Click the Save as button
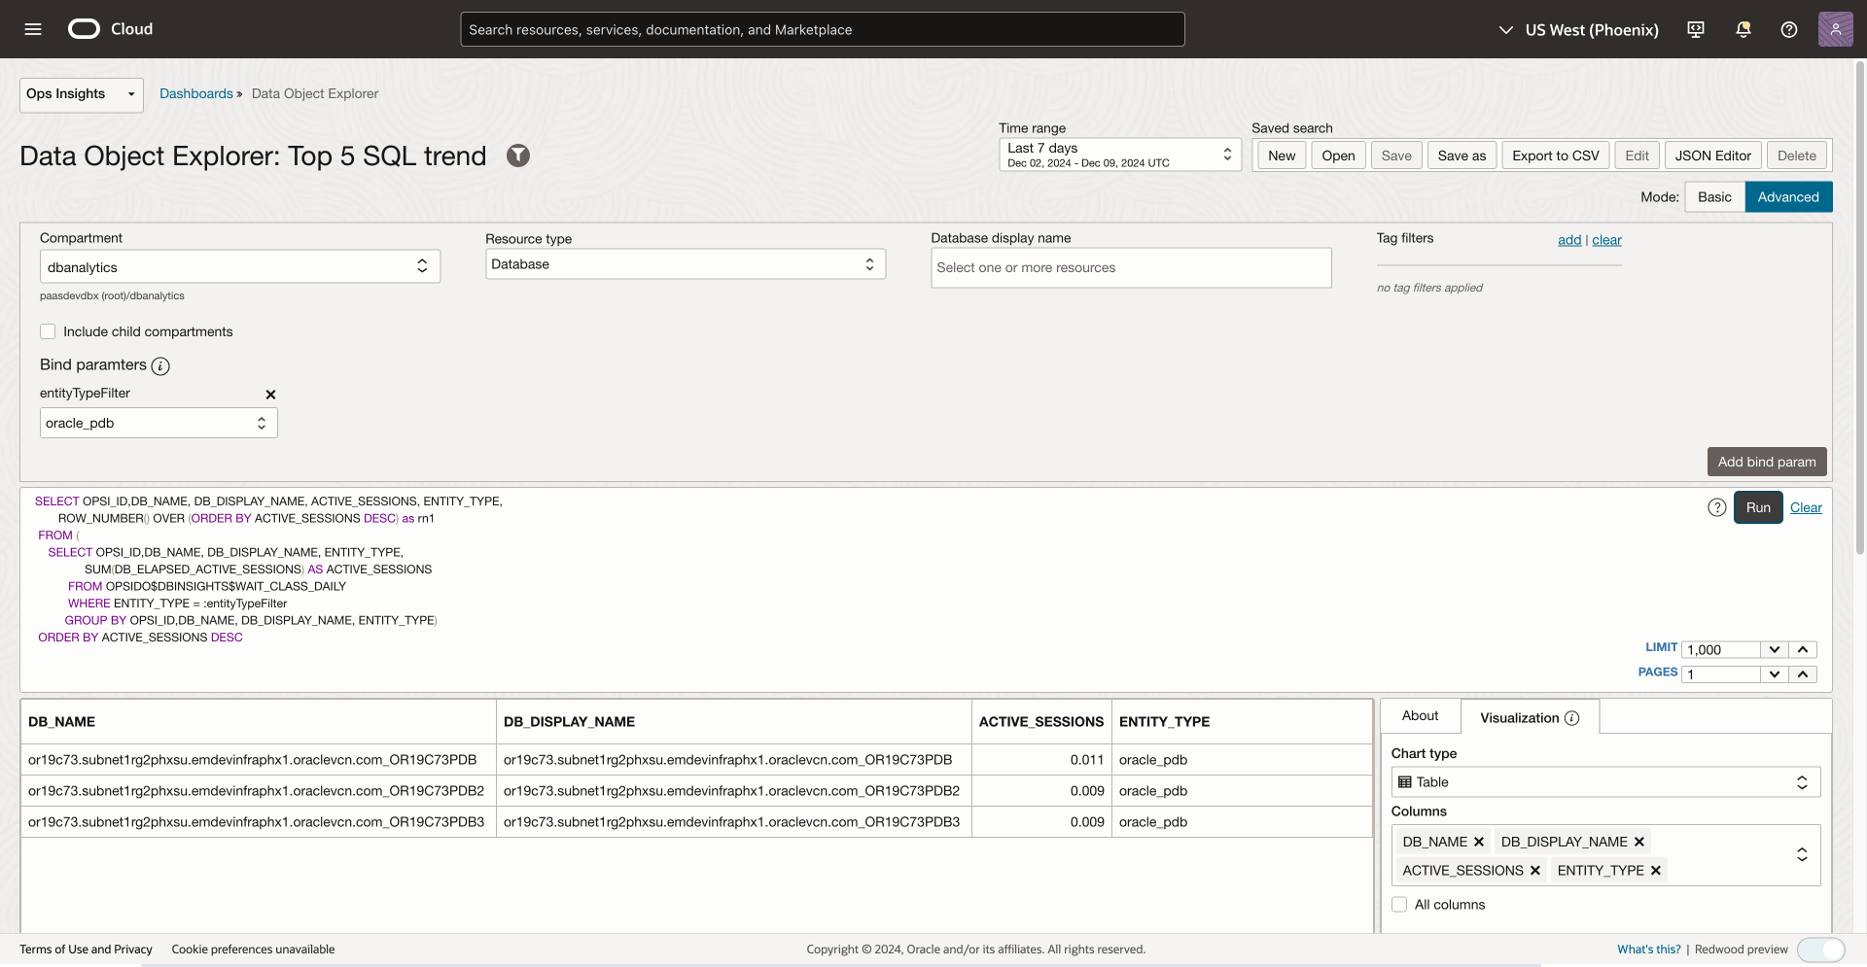 (x=1462, y=155)
